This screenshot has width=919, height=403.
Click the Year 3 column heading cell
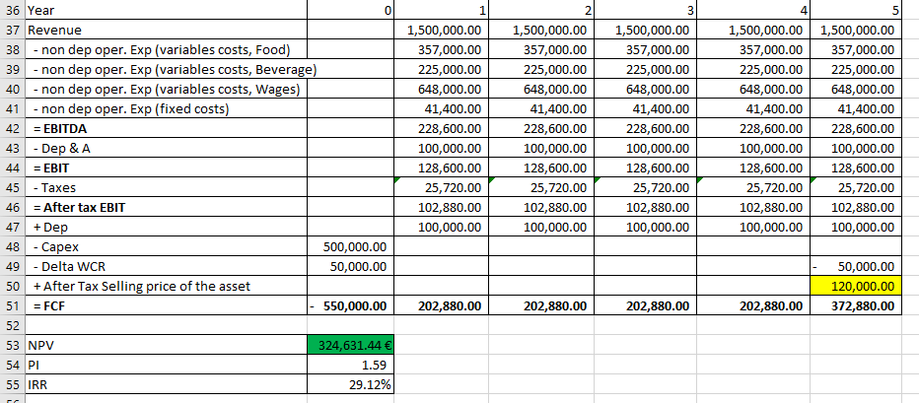point(643,10)
